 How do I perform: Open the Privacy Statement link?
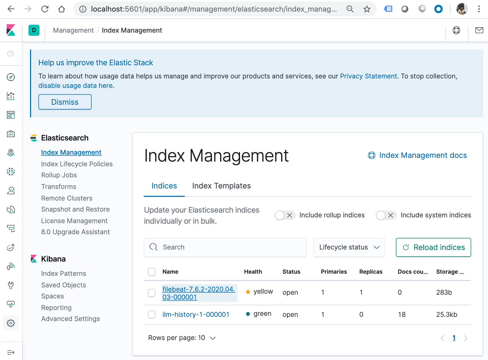pos(369,76)
